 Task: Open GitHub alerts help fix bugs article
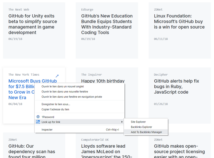176,87
